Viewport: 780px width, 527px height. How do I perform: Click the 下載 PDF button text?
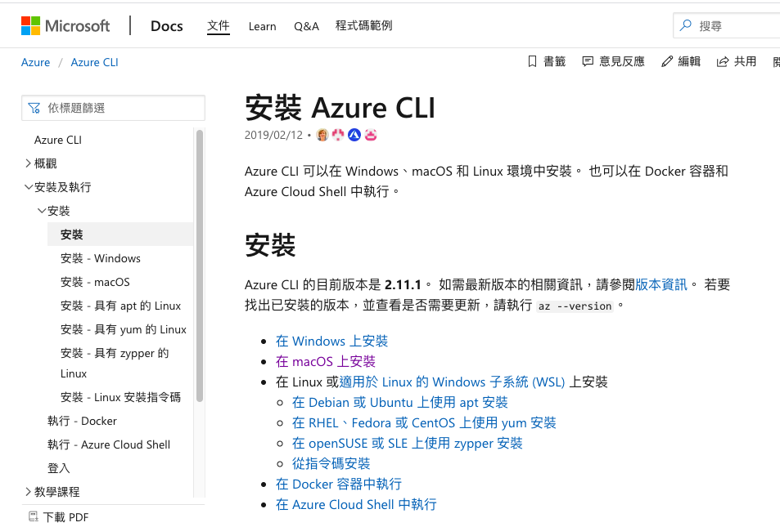tap(65, 517)
